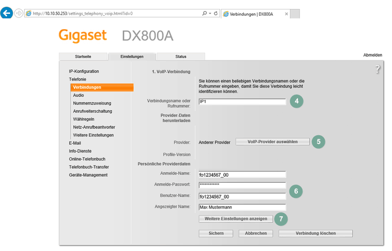Click the Benutzer-Name input field
The image size is (392, 251).
tap(242, 196)
